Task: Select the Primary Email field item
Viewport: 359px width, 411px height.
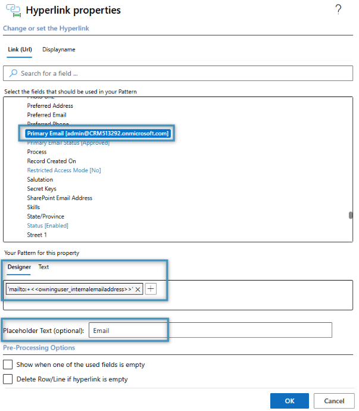Action: [x=98, y=133]
